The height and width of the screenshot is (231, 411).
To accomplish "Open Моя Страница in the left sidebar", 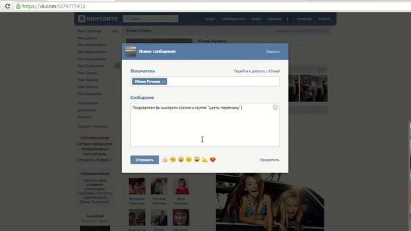I will click(x=89, y=31).
